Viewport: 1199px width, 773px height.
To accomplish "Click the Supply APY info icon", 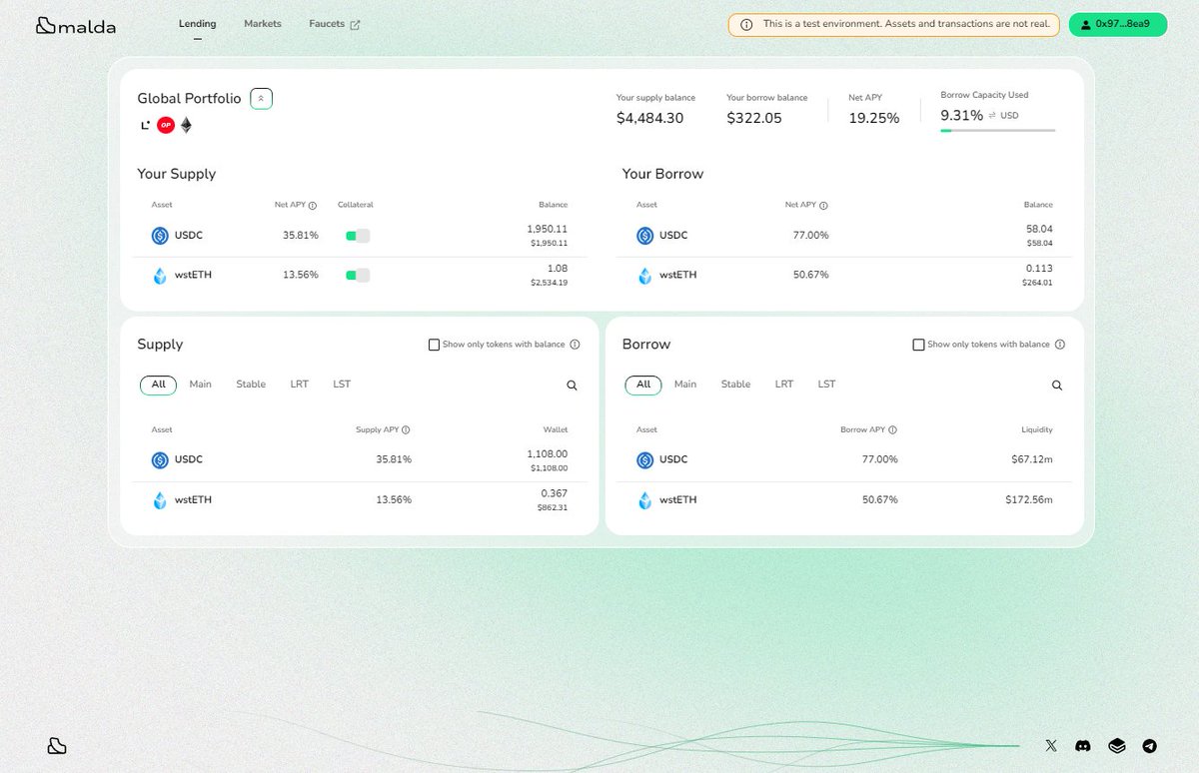I will pyautogui.click(x=406, y=430).
